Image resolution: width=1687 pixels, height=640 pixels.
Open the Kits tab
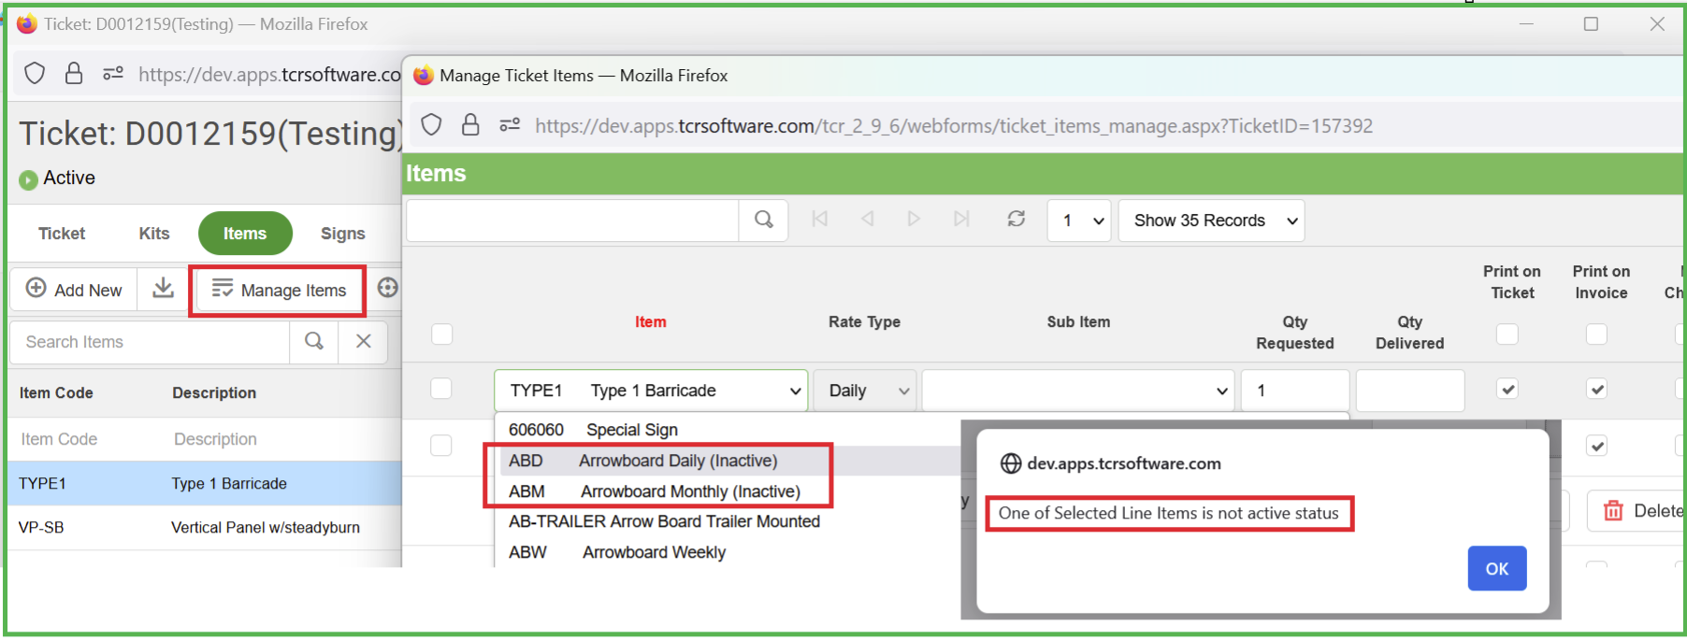pos(154,234)
